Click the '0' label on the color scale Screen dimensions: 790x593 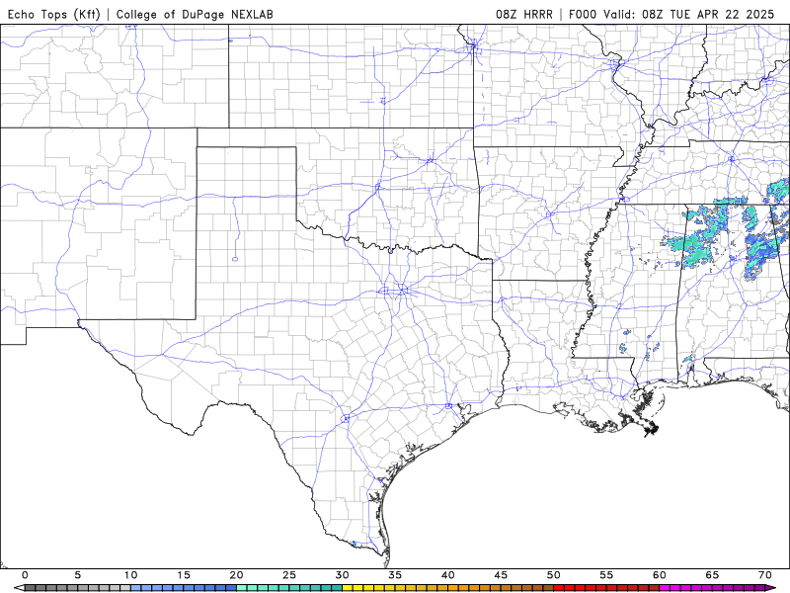click(25, 575)
